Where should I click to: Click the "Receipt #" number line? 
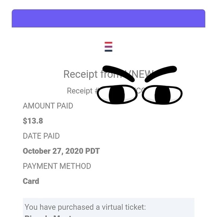tap(106, 91)
